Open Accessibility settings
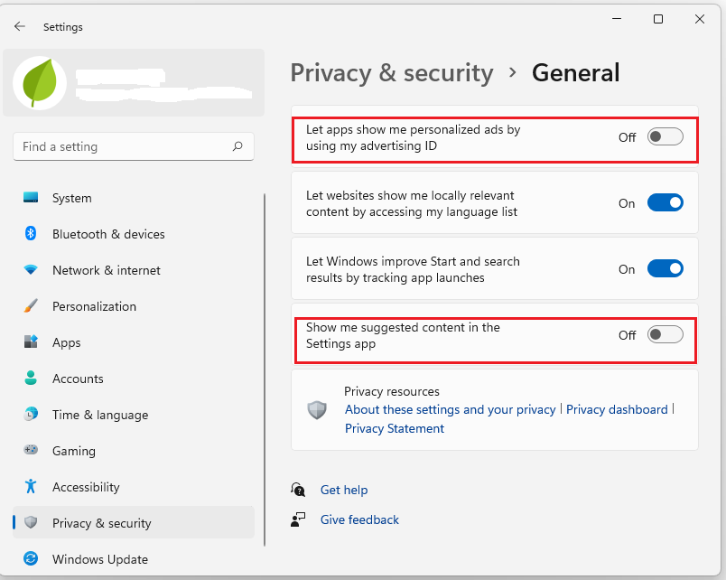The image size is (726, 580). [134, 487]
